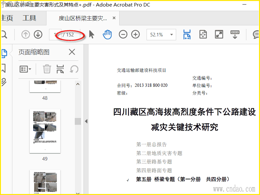
Task: Open the attachments paperclip icon
Action: click(4, 82)
